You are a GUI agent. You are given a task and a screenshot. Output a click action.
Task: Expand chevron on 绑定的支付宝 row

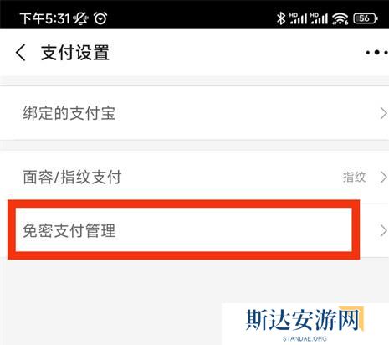[x=384, y=113]
